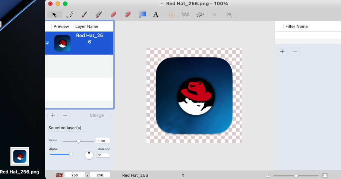Adjust the layer Scale slider
Screen dimensions: 341x179
point(78,141)
